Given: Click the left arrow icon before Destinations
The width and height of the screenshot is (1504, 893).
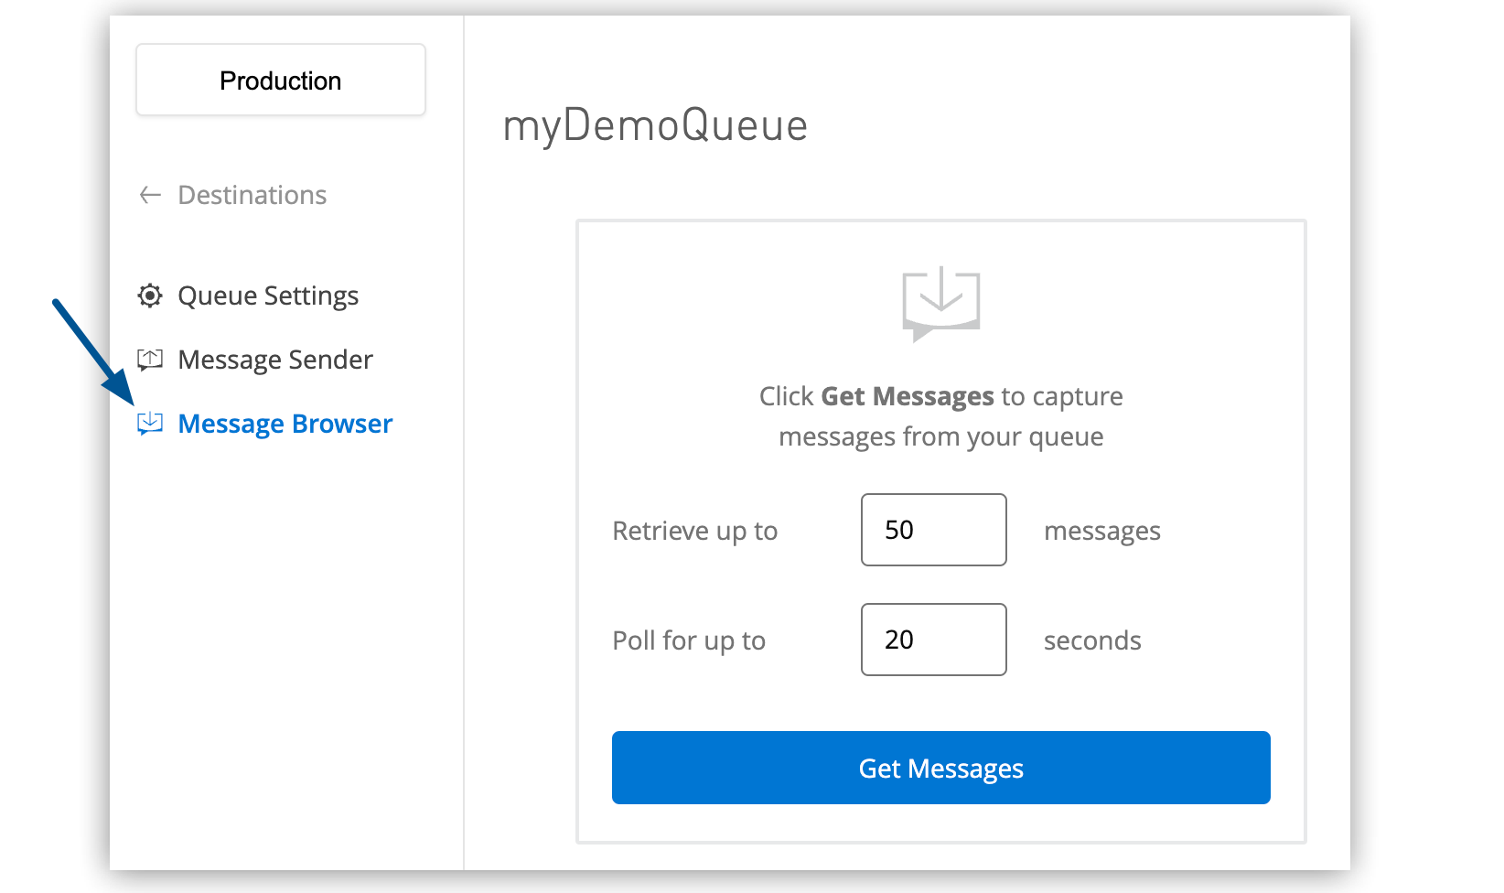Looking at the screenshot, I should click(x=150, y=195).
